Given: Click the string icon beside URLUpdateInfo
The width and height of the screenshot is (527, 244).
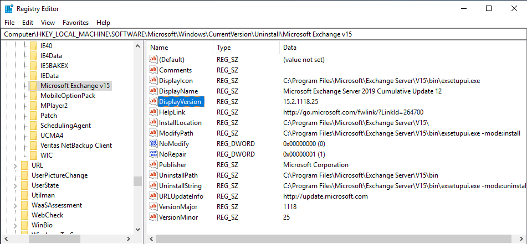Looking at the screenshot, I should 154,196.
